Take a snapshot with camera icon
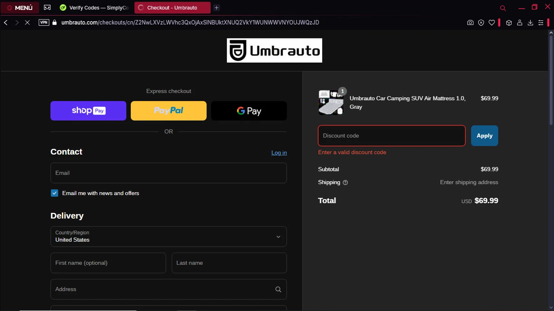554x311 pixels. [470, 23]
